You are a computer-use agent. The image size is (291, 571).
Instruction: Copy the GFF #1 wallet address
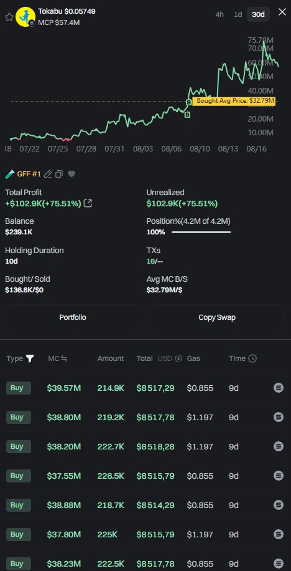coord(59,174)
